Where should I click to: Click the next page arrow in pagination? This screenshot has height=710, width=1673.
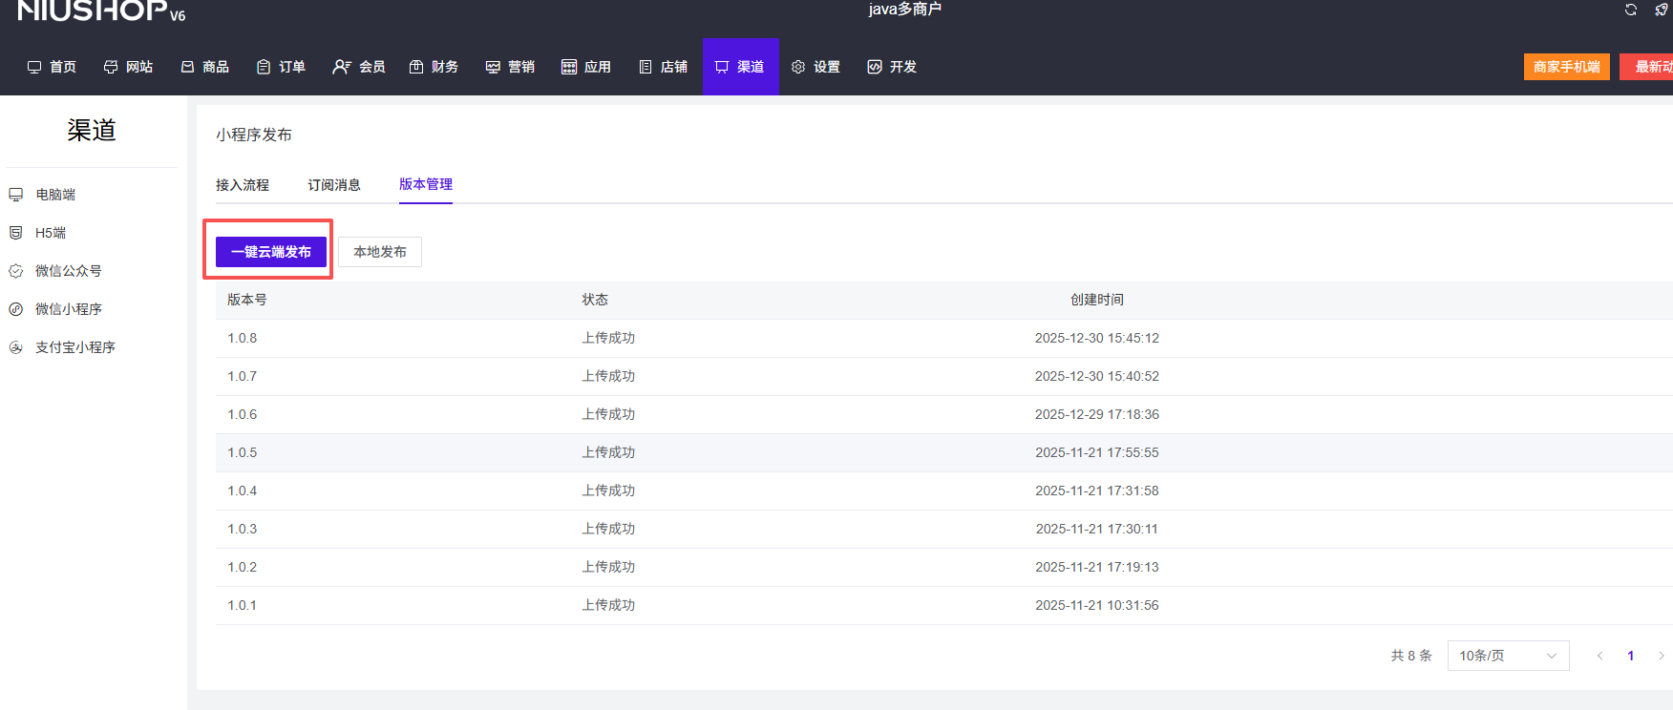(x=1662, y=656)
